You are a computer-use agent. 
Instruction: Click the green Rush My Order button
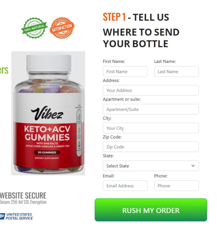point(151,210)
